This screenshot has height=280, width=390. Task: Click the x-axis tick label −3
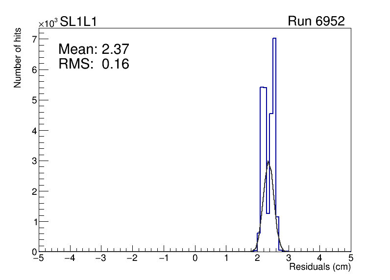click(101, 258)
